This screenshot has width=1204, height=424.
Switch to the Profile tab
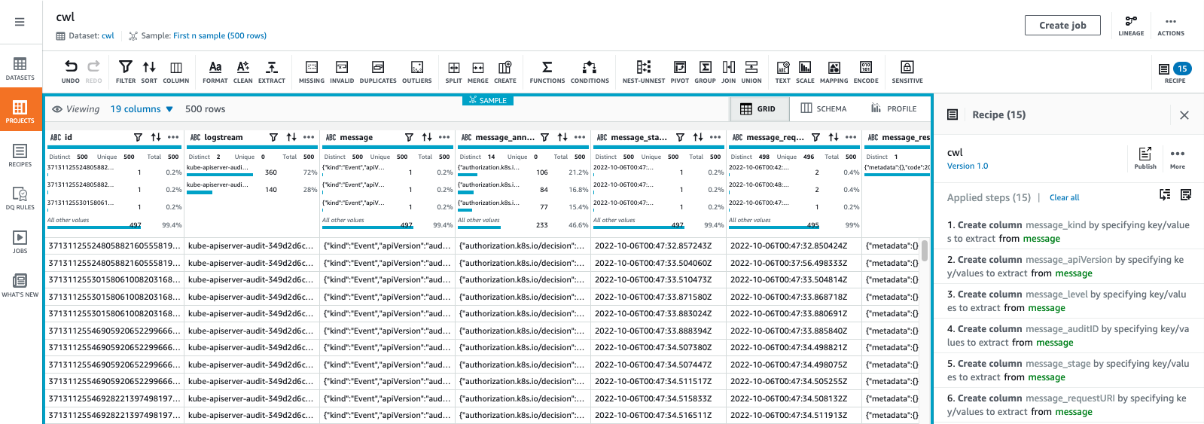point(894,108)
